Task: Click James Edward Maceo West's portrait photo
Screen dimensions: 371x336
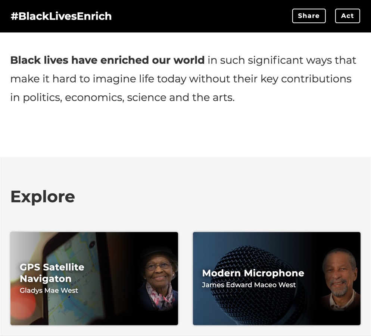Action: click(340, 279)
